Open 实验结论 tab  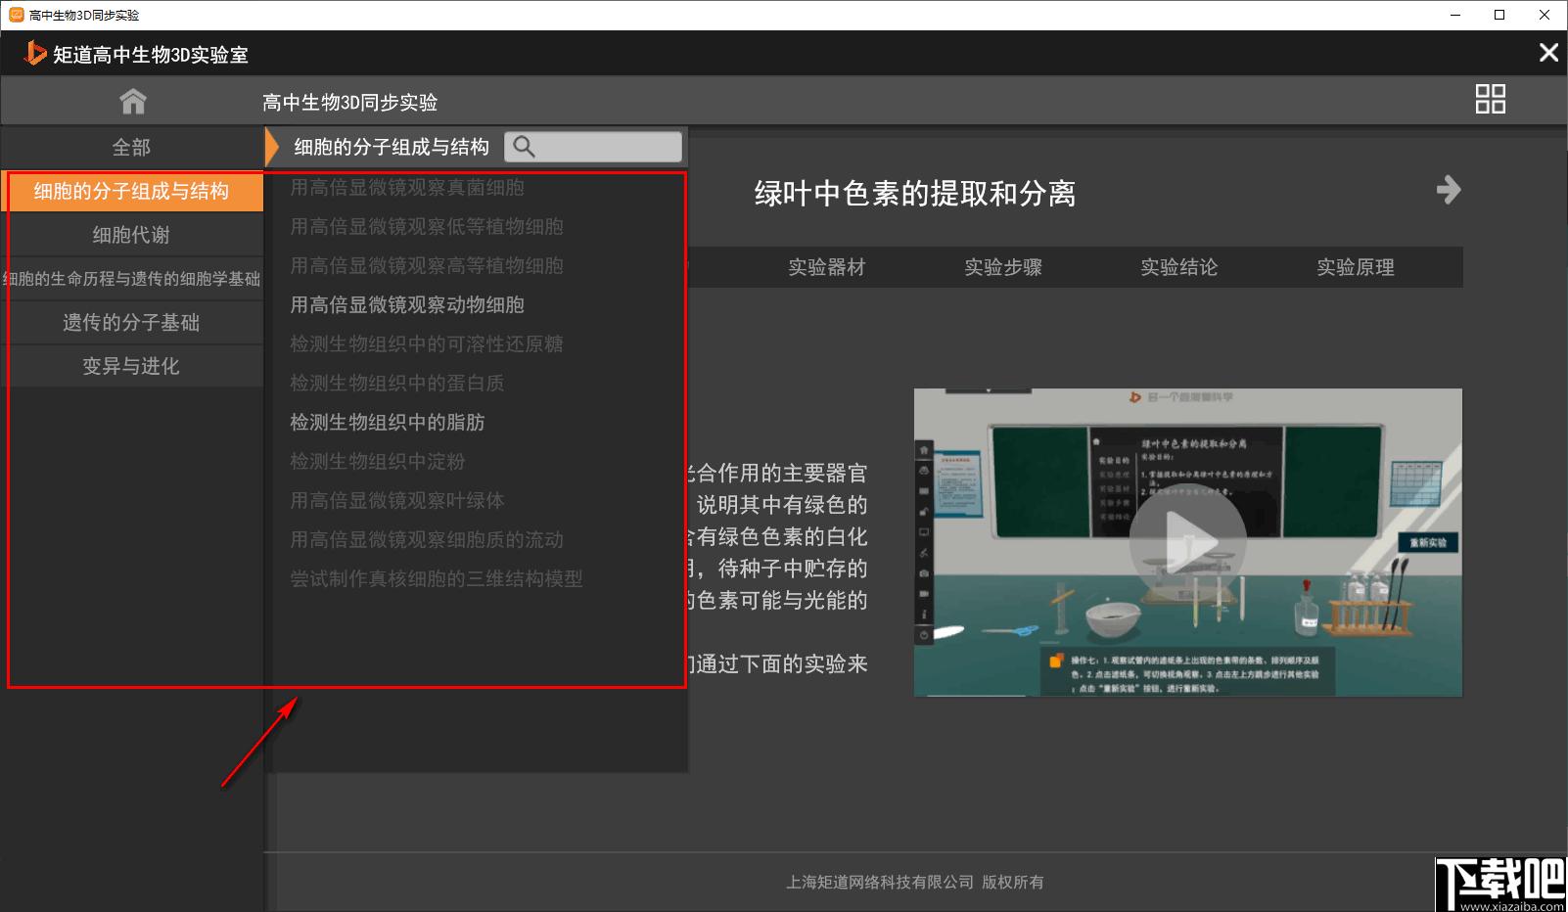(1178, 267)
